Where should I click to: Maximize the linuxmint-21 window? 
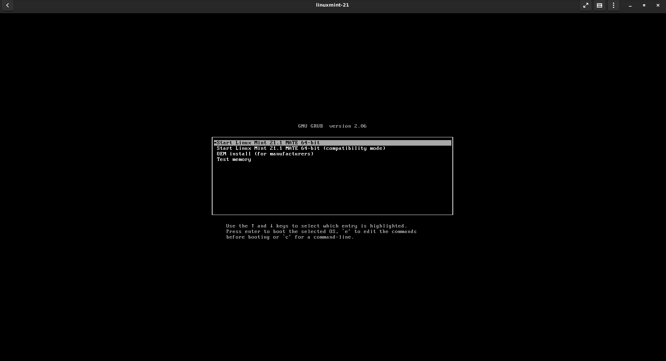644,5
